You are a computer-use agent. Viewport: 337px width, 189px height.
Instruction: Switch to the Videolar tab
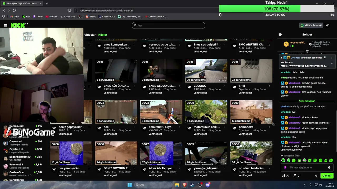tap(90, 35)
